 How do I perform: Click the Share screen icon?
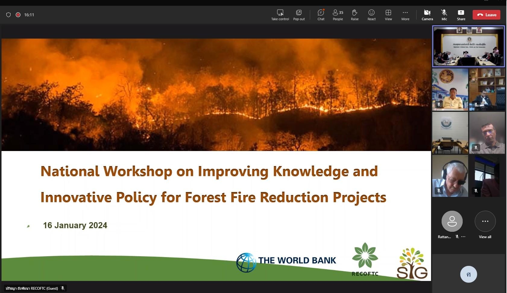(x=461, y=13)
